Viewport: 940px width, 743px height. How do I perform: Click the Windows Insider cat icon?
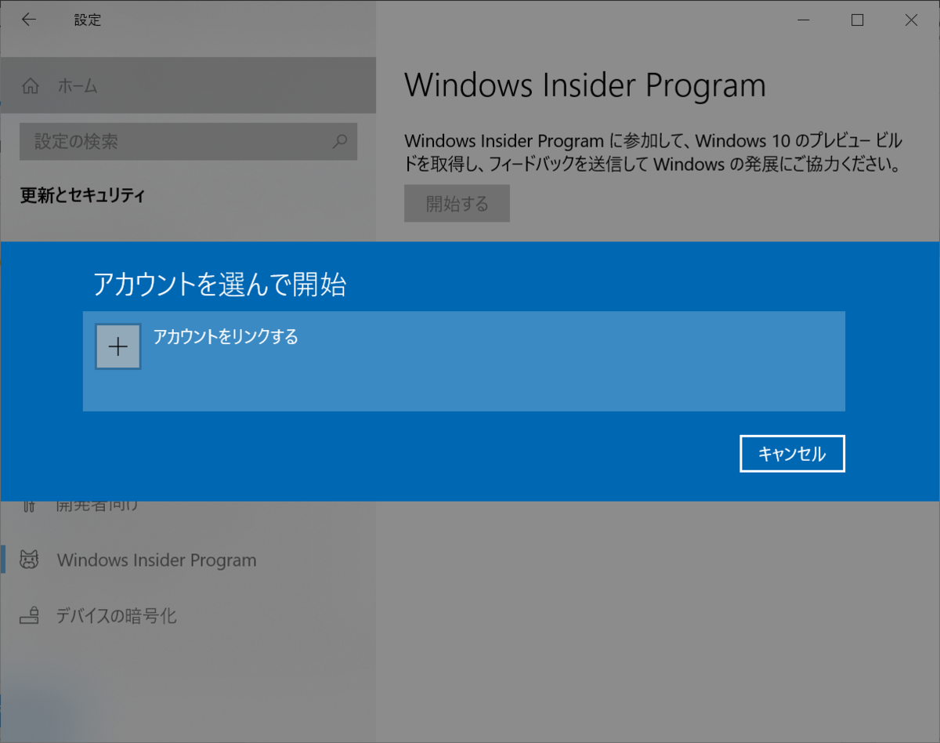[x=30, y=560]
